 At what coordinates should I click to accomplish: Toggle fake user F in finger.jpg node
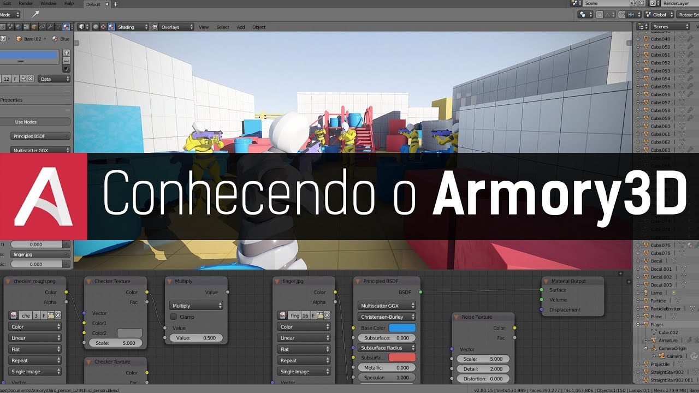[313, 315]
